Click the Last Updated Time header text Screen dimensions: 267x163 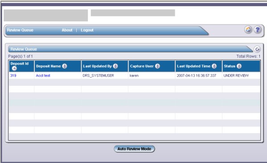[x=193, y=66]
